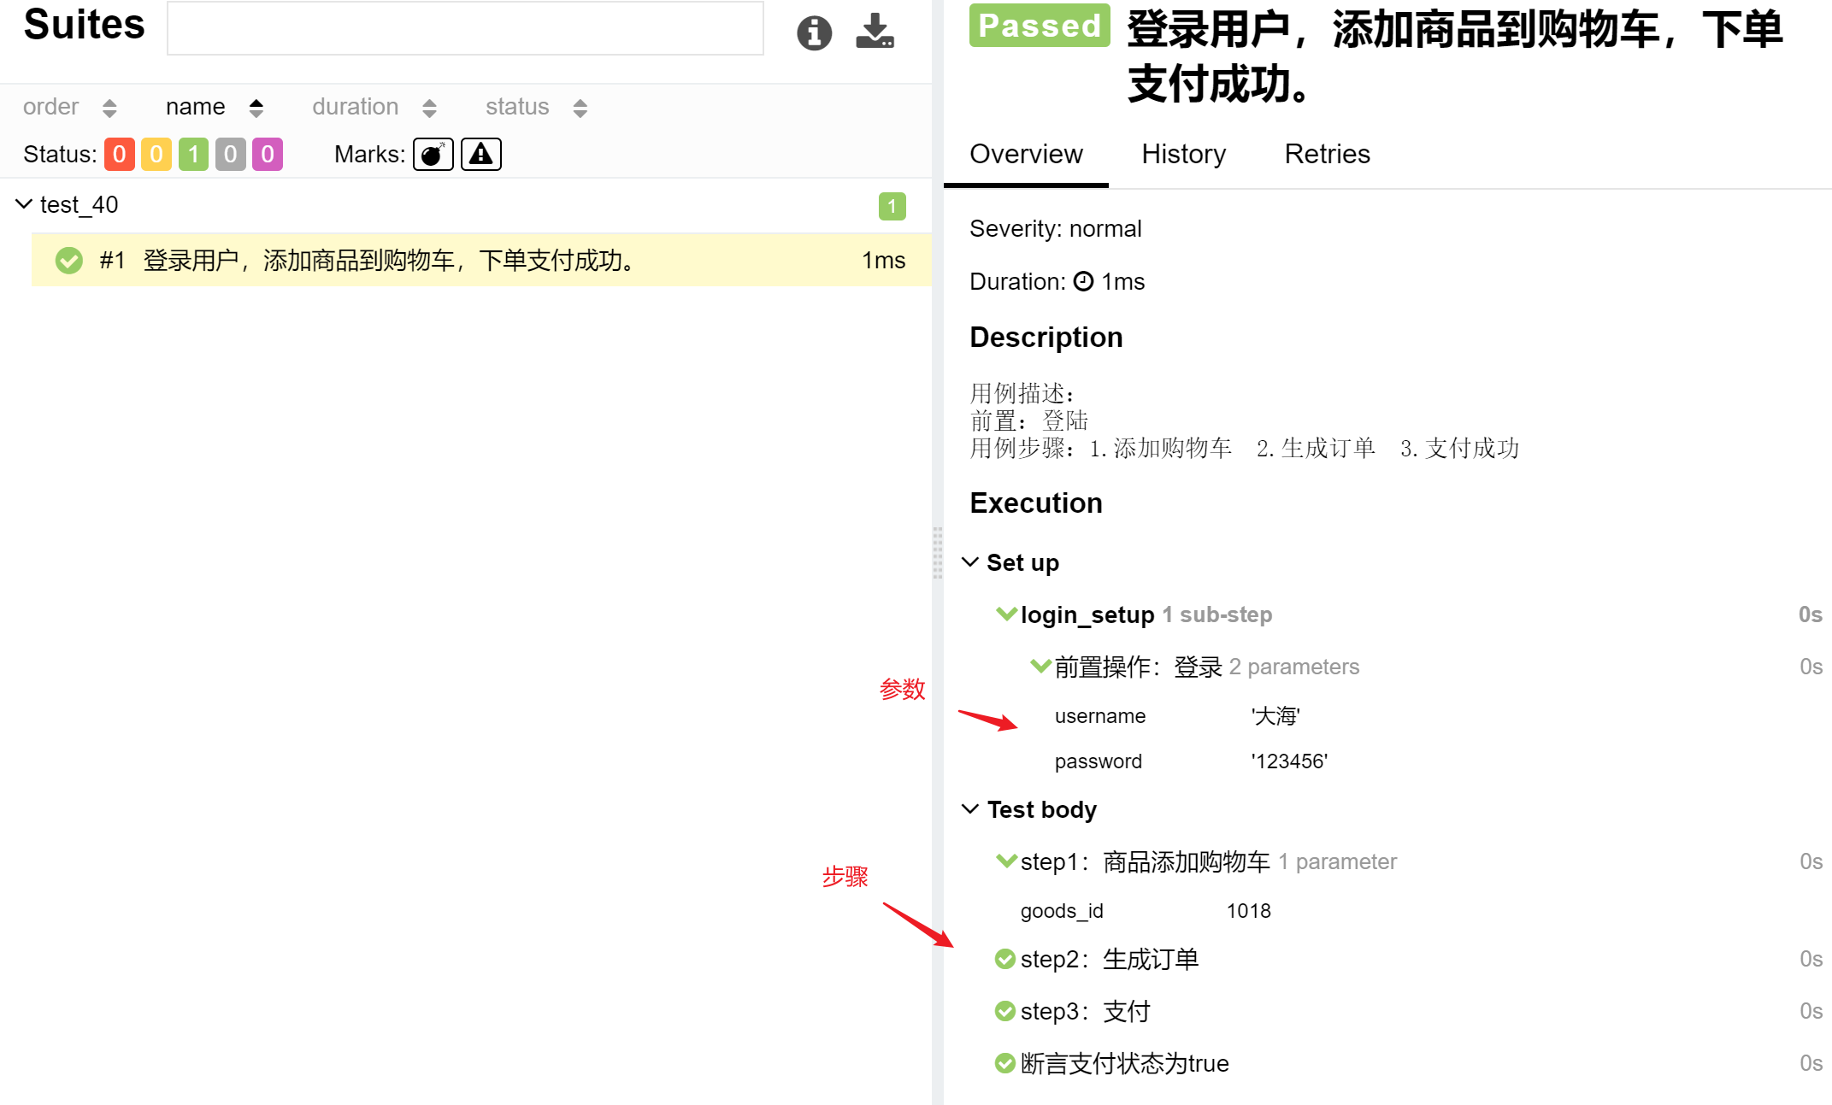The height and width of the screenshot is (1105, 1832).
Task: Toggle the warning triangle mark filter
Action: click(480, 155)
